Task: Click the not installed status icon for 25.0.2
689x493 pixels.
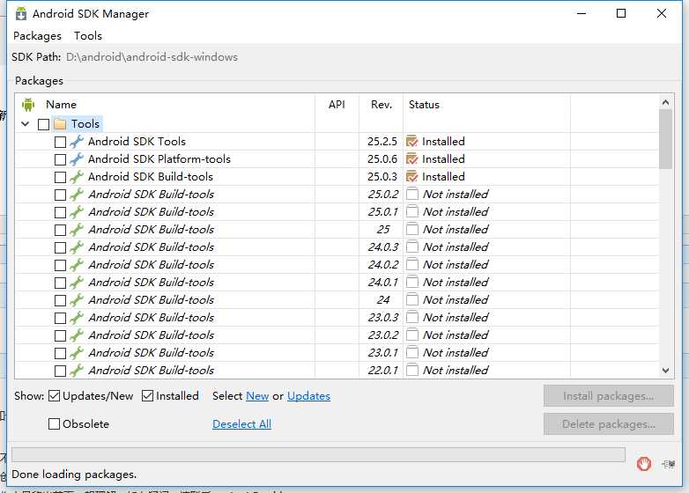Action: pos(412,194)
